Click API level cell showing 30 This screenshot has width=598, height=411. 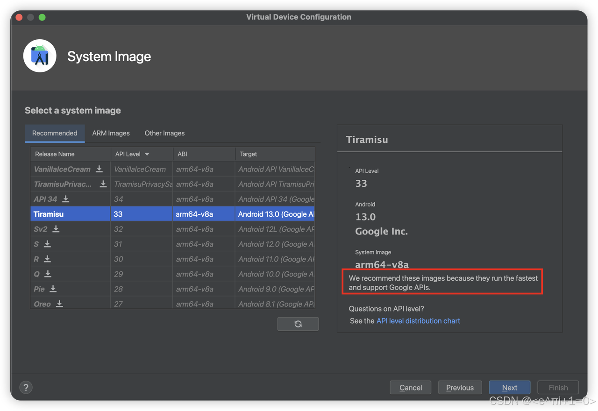(x=142, y=259)
